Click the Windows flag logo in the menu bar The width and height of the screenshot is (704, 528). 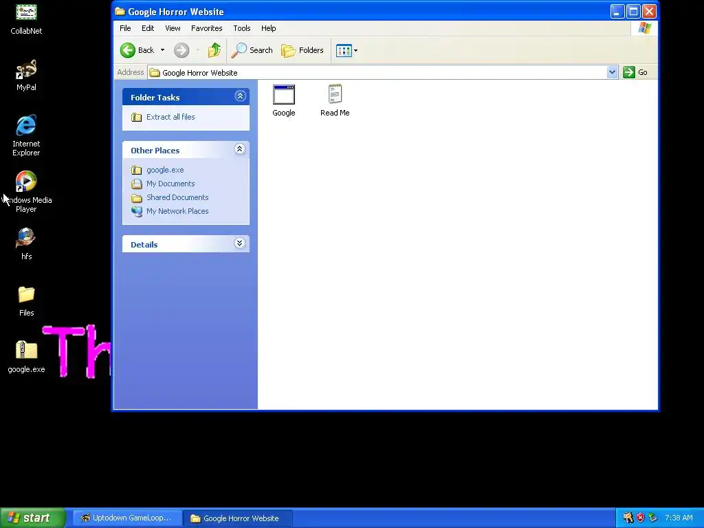tap(645, 28)
